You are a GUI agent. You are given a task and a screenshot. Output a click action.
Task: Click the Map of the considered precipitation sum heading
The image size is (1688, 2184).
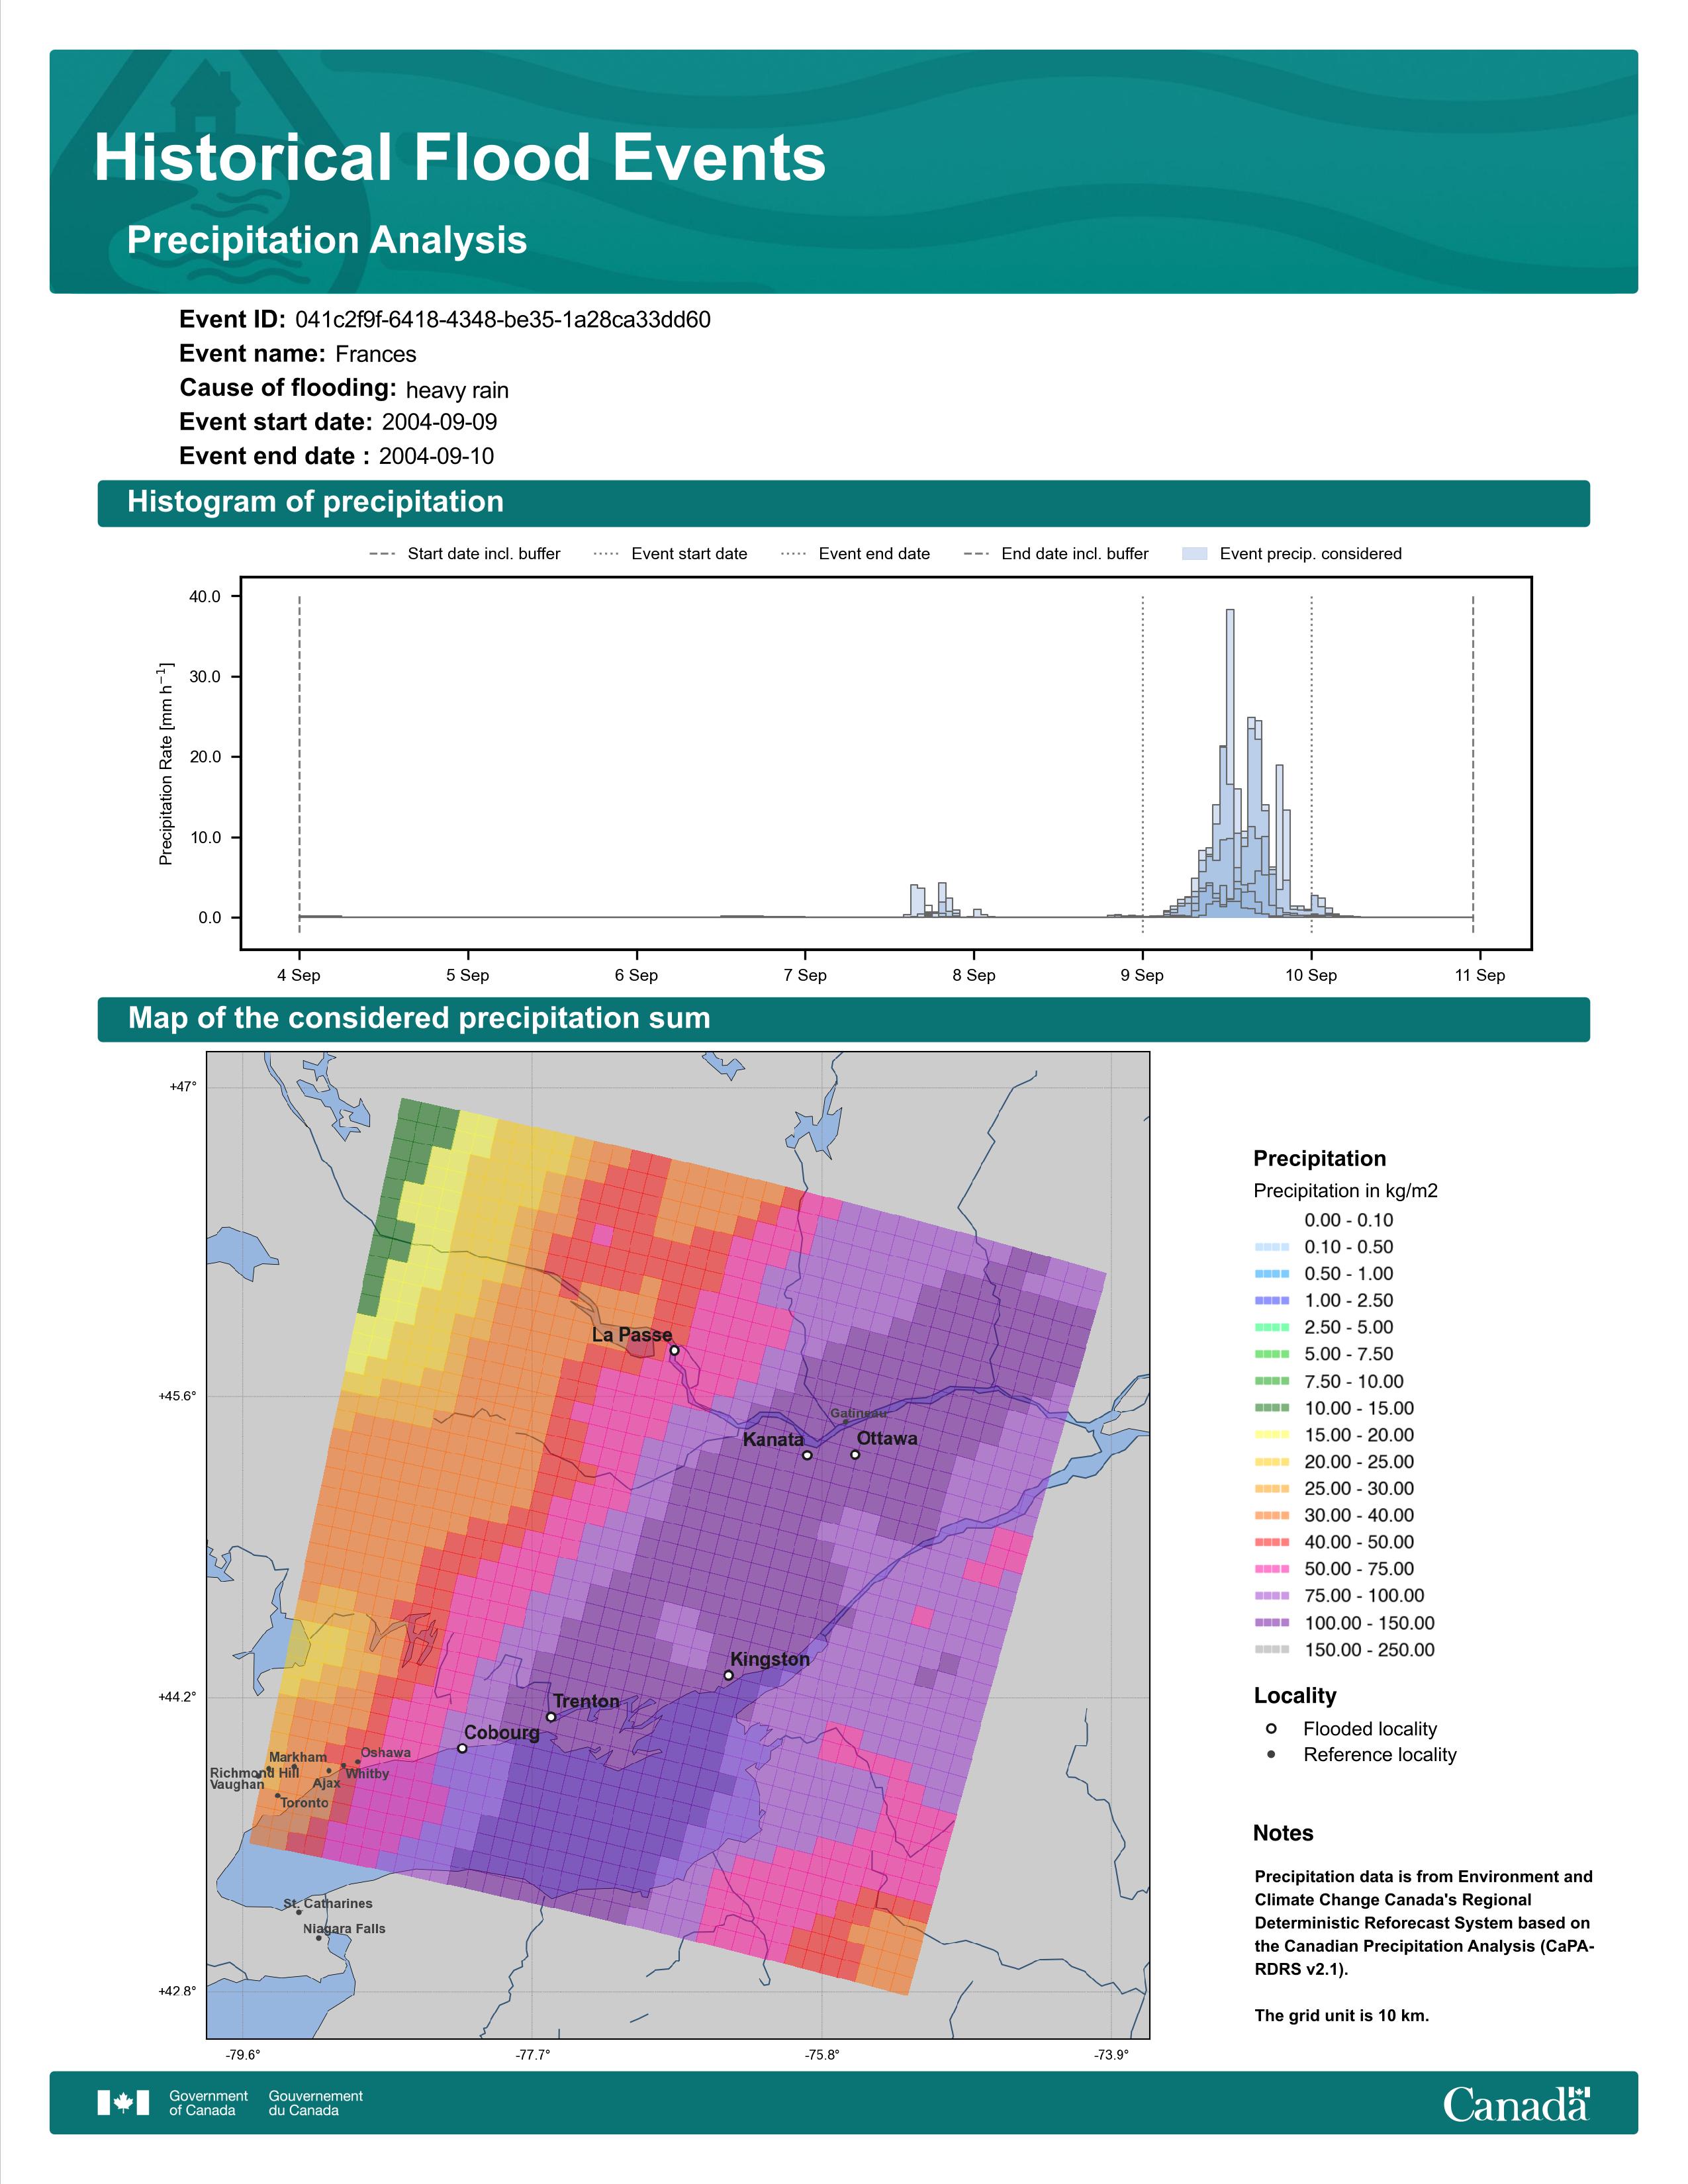tap(419, 1018)
